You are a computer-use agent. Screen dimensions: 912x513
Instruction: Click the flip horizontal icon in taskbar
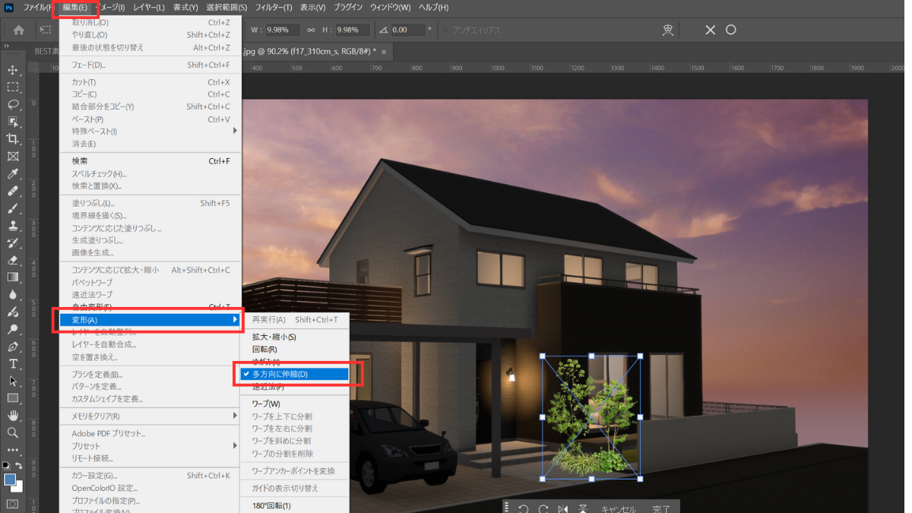coord(562,508)
